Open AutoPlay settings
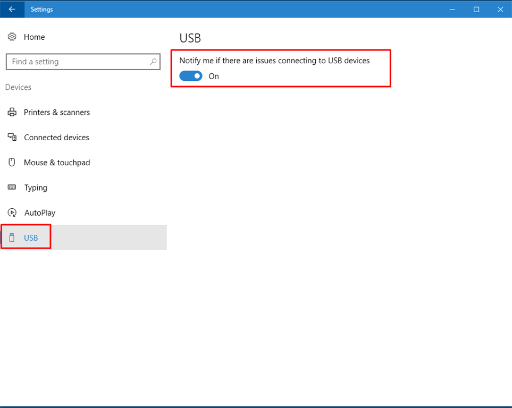 40,212
